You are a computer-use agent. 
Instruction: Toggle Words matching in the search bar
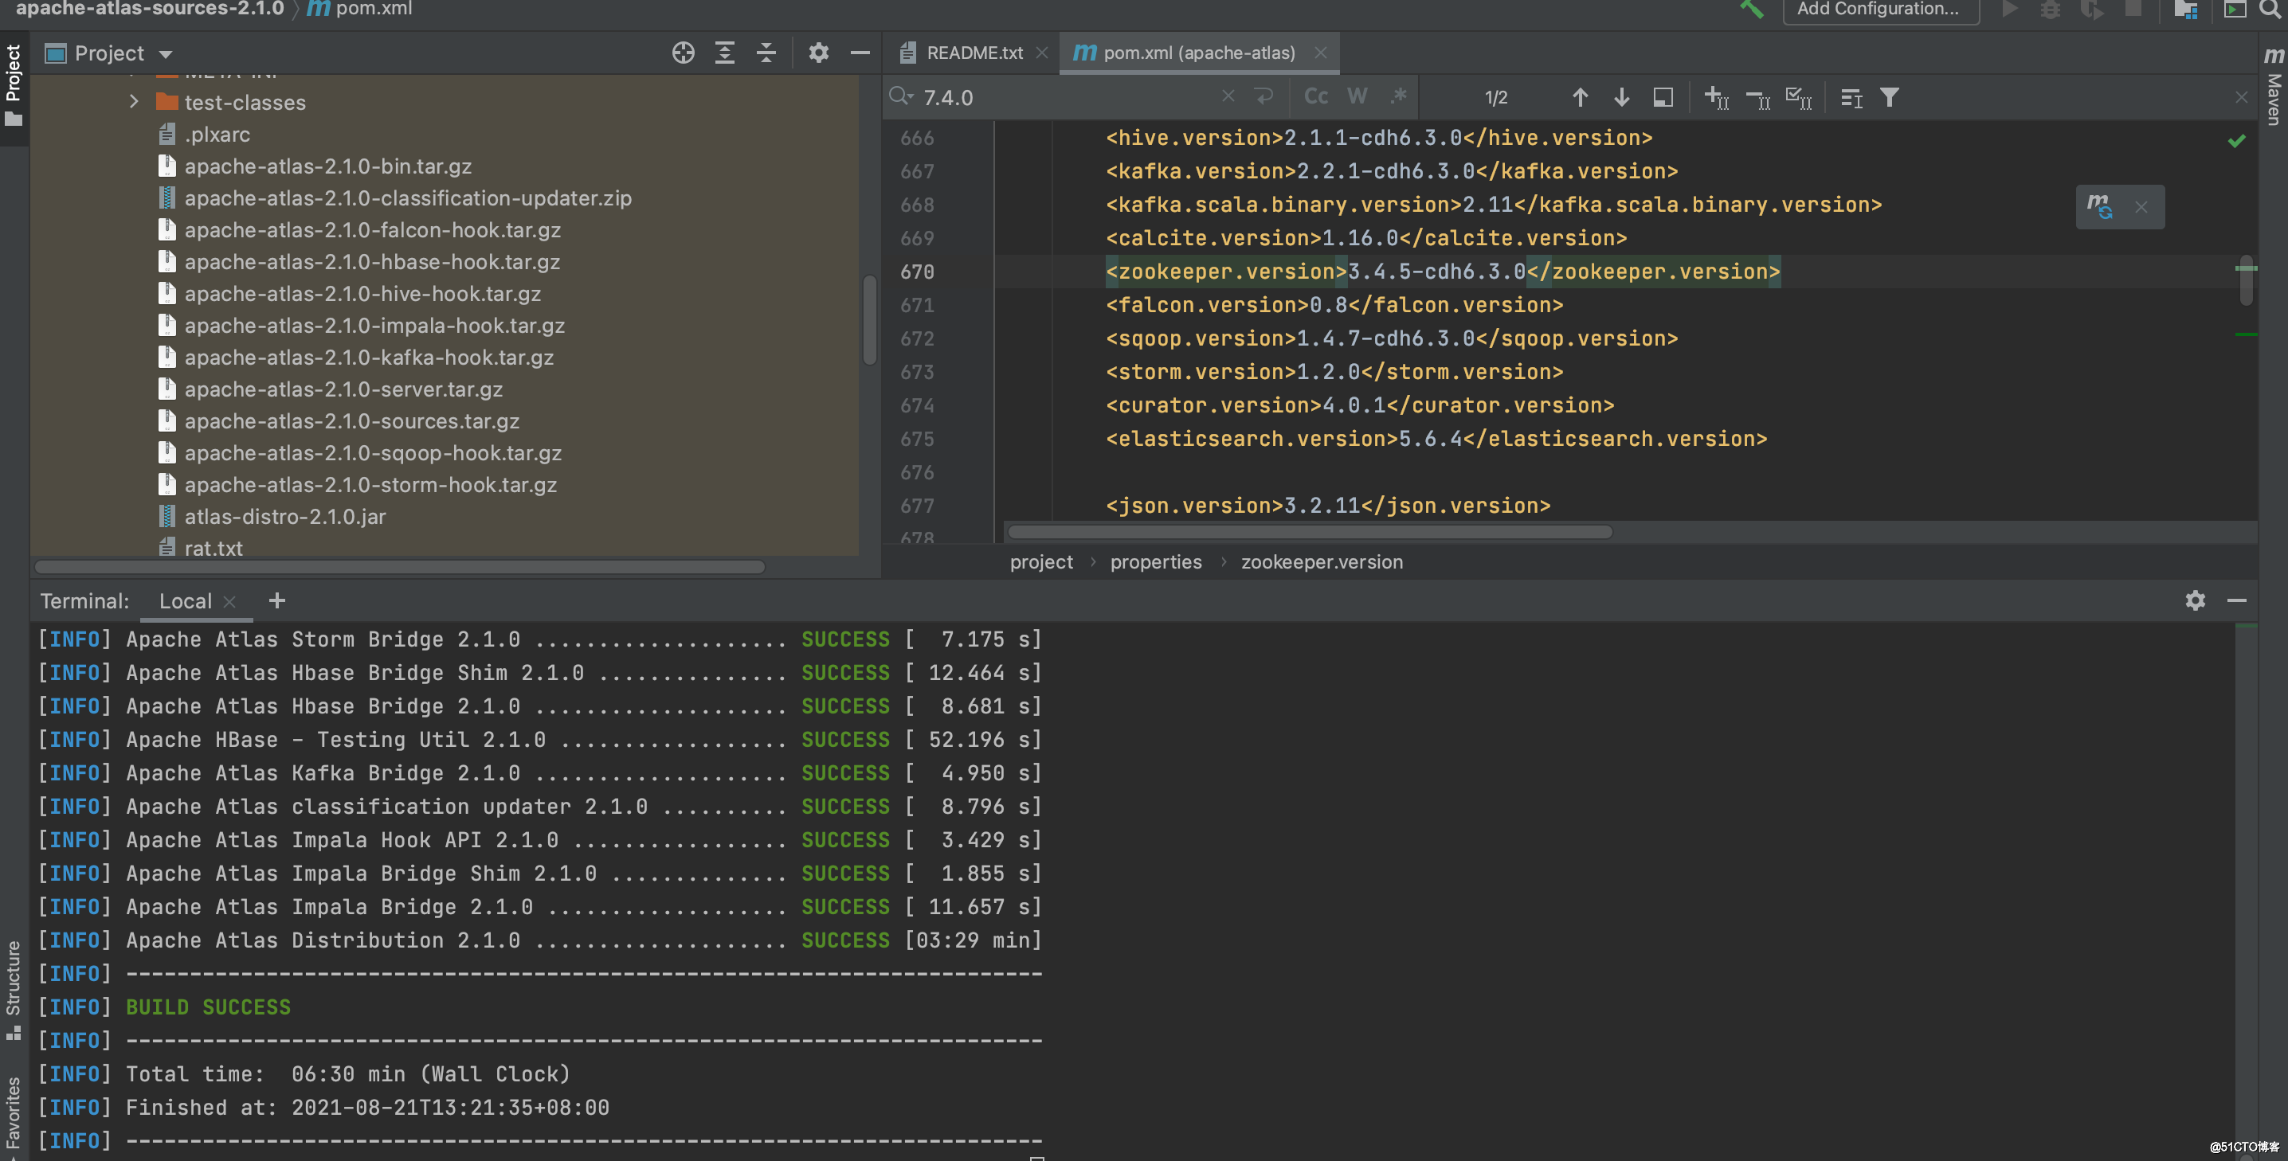1356,96
